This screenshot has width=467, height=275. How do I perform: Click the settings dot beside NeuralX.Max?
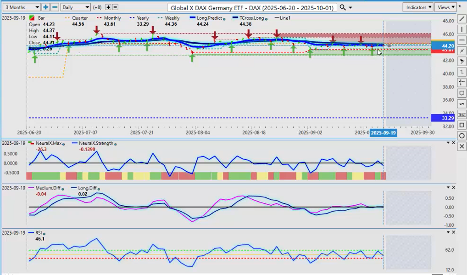point(63,144)
